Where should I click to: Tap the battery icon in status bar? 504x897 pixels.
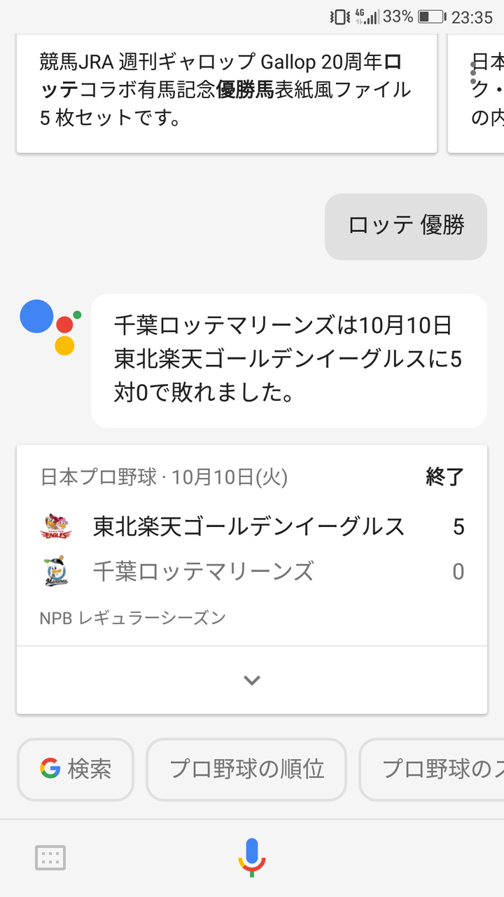(x=431, y=16)
